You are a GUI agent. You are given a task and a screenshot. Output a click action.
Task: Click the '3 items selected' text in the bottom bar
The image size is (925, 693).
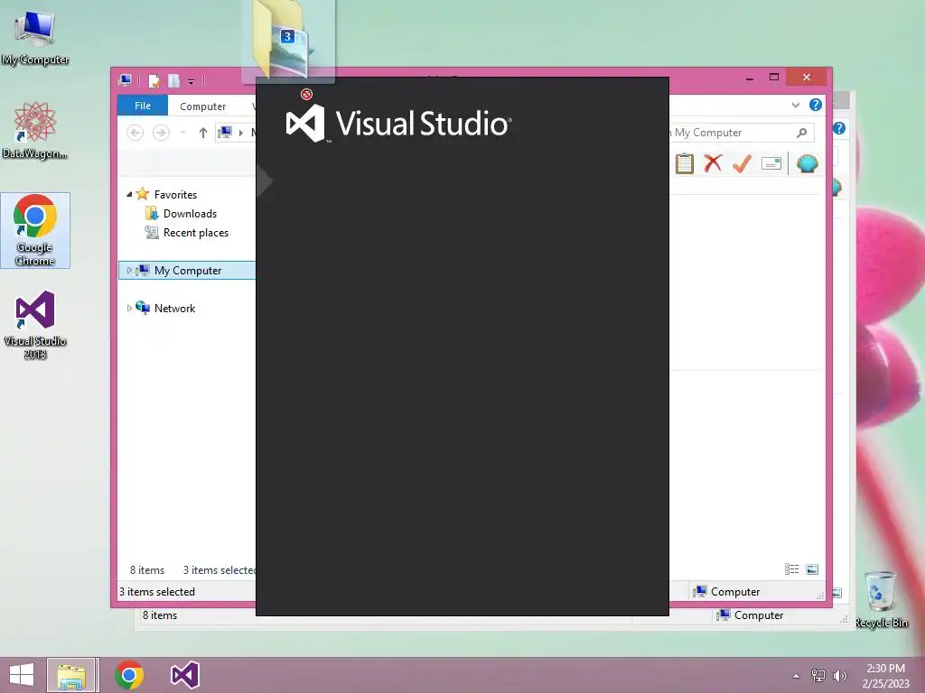(x=157, y=592)
